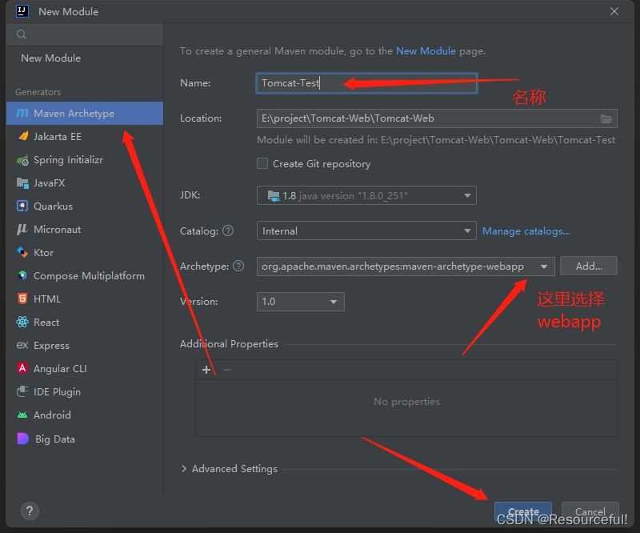Image resolution: width=640 pixels, height=533 pixels.
Task: Click the HTML5 icon
Action: tap(22, 299)
